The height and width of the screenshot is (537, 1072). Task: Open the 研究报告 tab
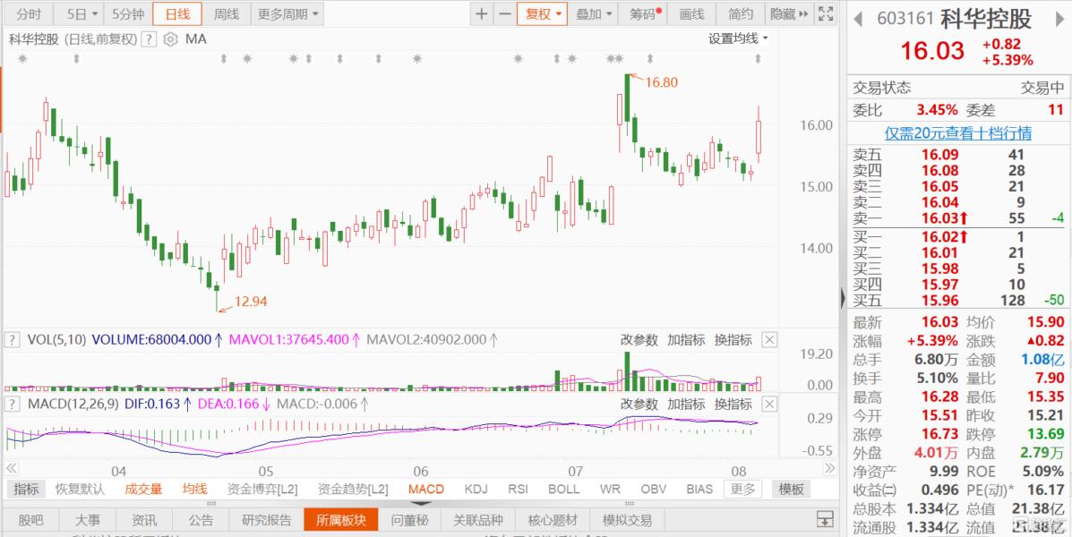click(267, 521)
